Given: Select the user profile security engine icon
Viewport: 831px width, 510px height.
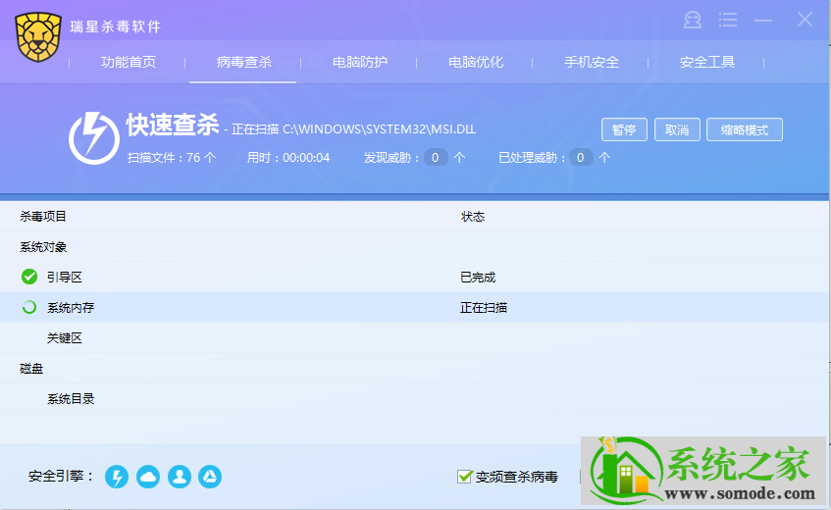Looking at the screenshot, I should point(180,477).
